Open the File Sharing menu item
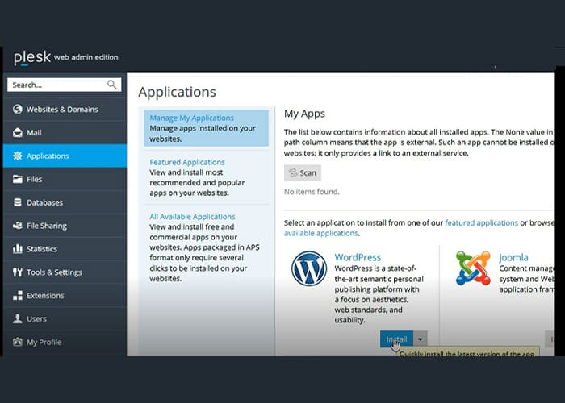 [x=46, y=226]
